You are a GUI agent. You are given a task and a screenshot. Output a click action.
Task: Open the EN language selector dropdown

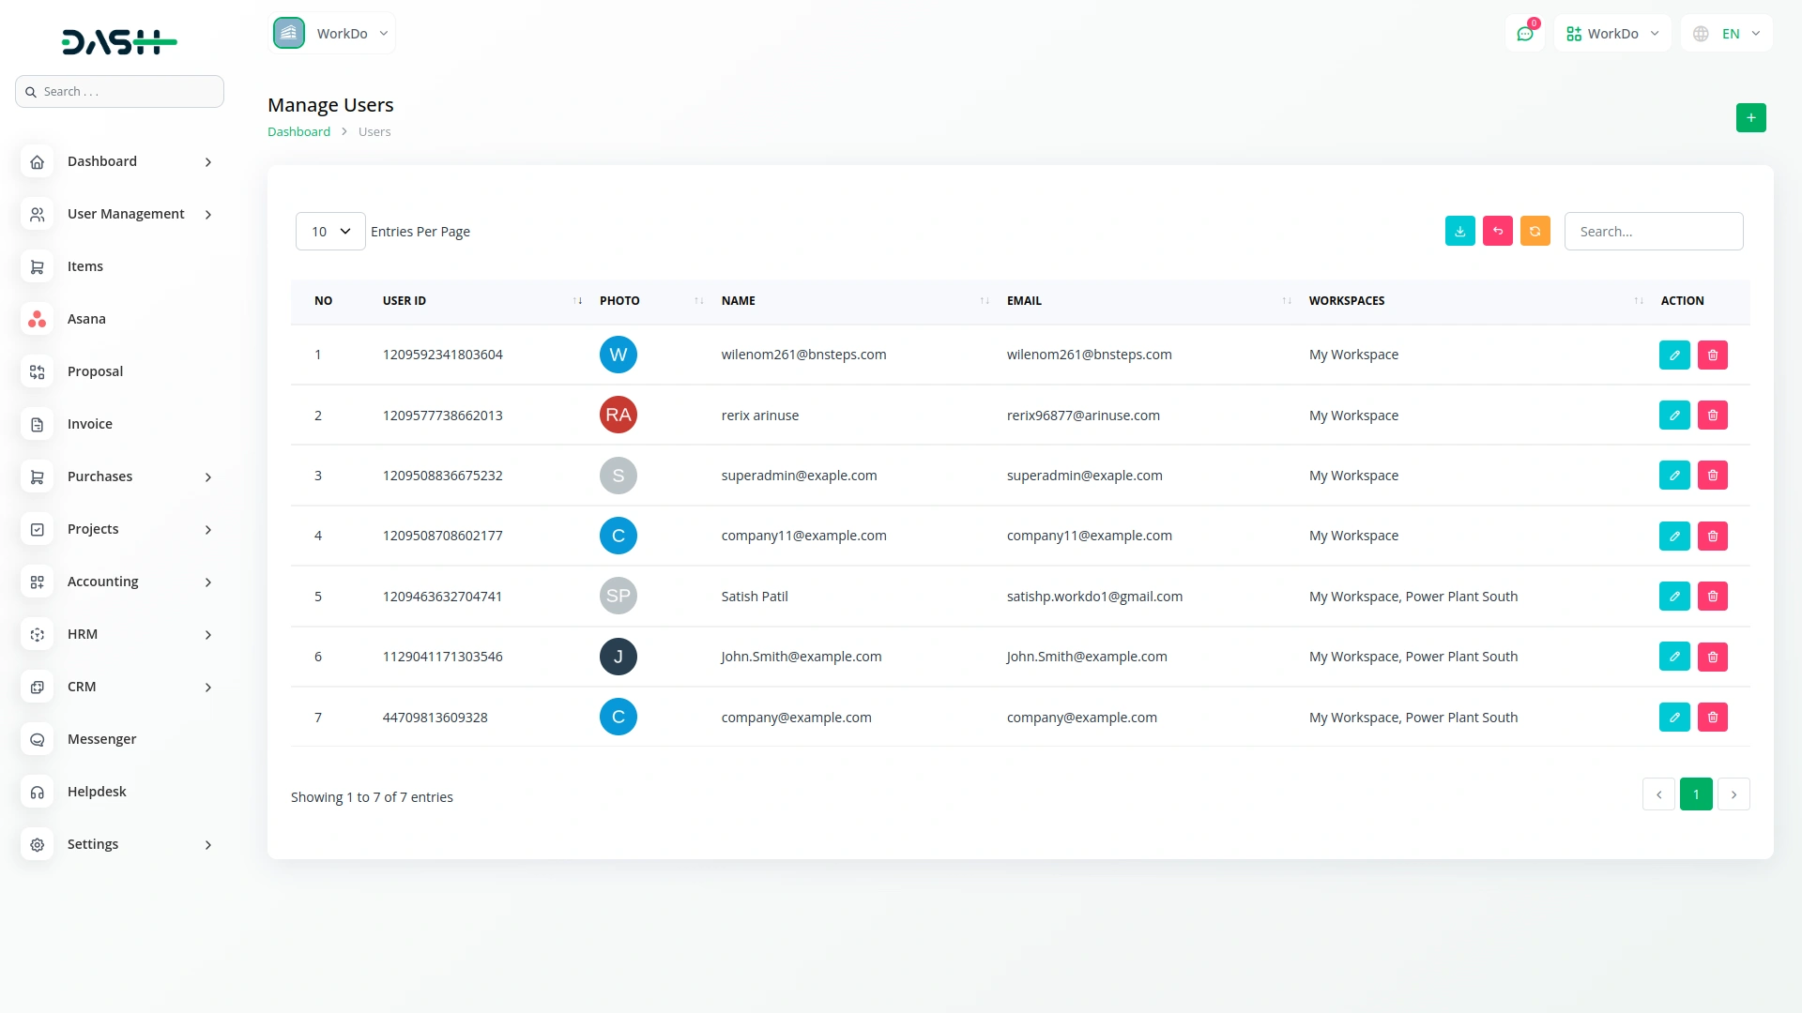click(1727, 33)
